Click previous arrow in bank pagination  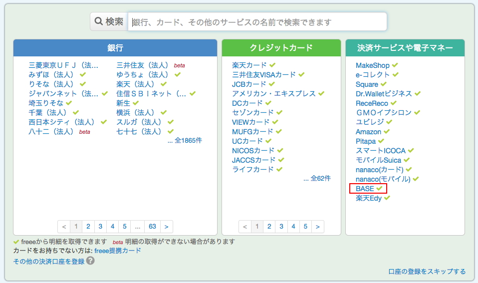64,227
